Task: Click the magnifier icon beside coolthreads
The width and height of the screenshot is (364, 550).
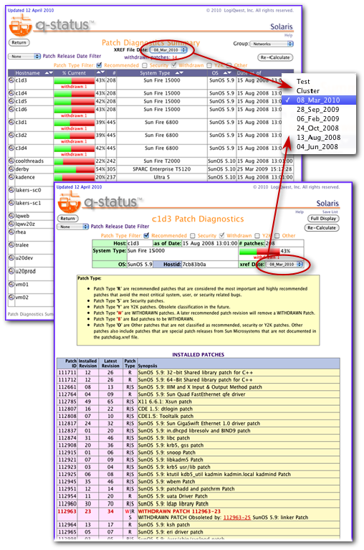Action: 11,161
